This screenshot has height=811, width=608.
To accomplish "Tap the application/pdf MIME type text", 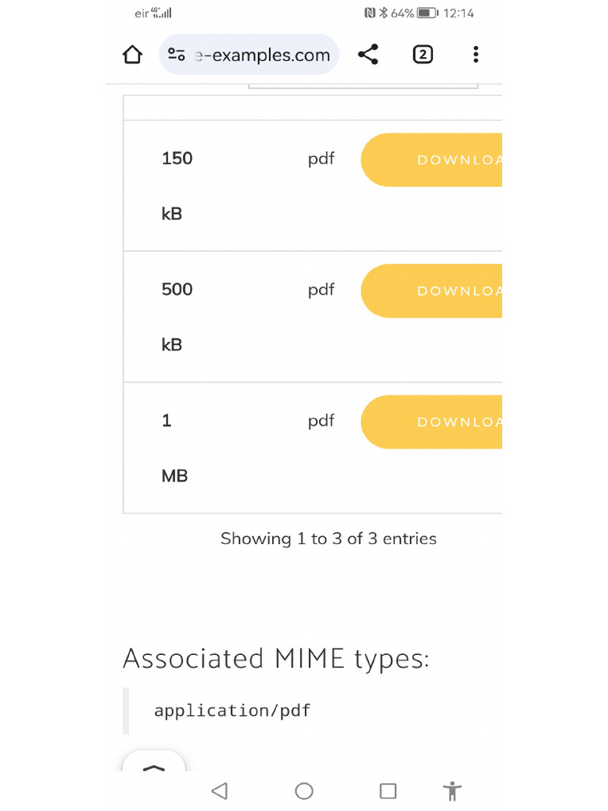I will [232, 710].
